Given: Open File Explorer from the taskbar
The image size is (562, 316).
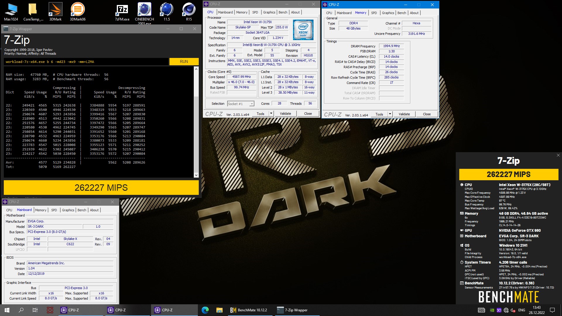Looking at the screenshot, I should (219, 310).
